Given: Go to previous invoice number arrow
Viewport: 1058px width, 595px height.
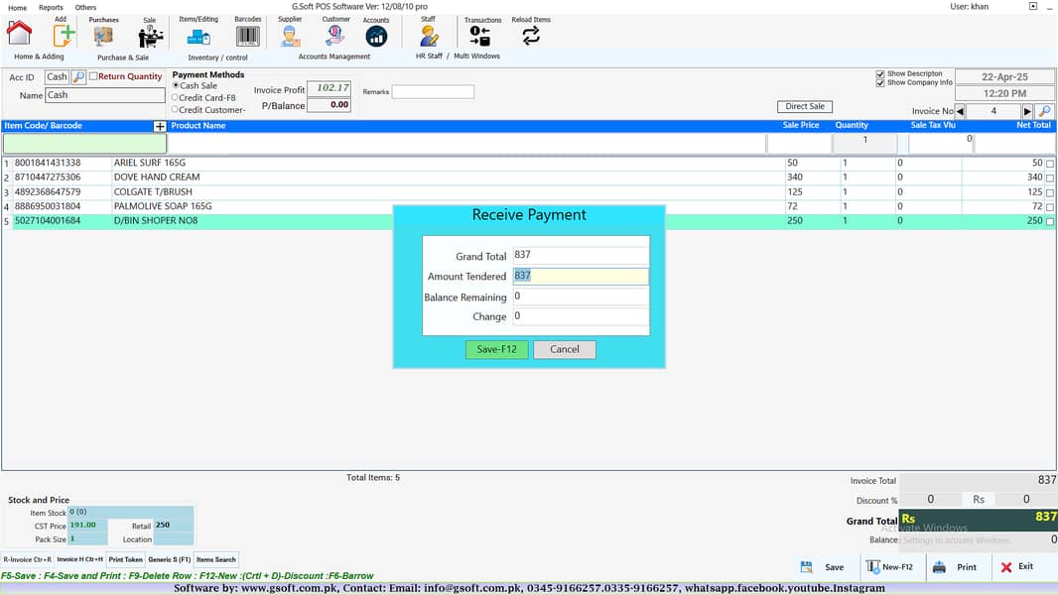Looking at the screenshot, I should [960, 111].
